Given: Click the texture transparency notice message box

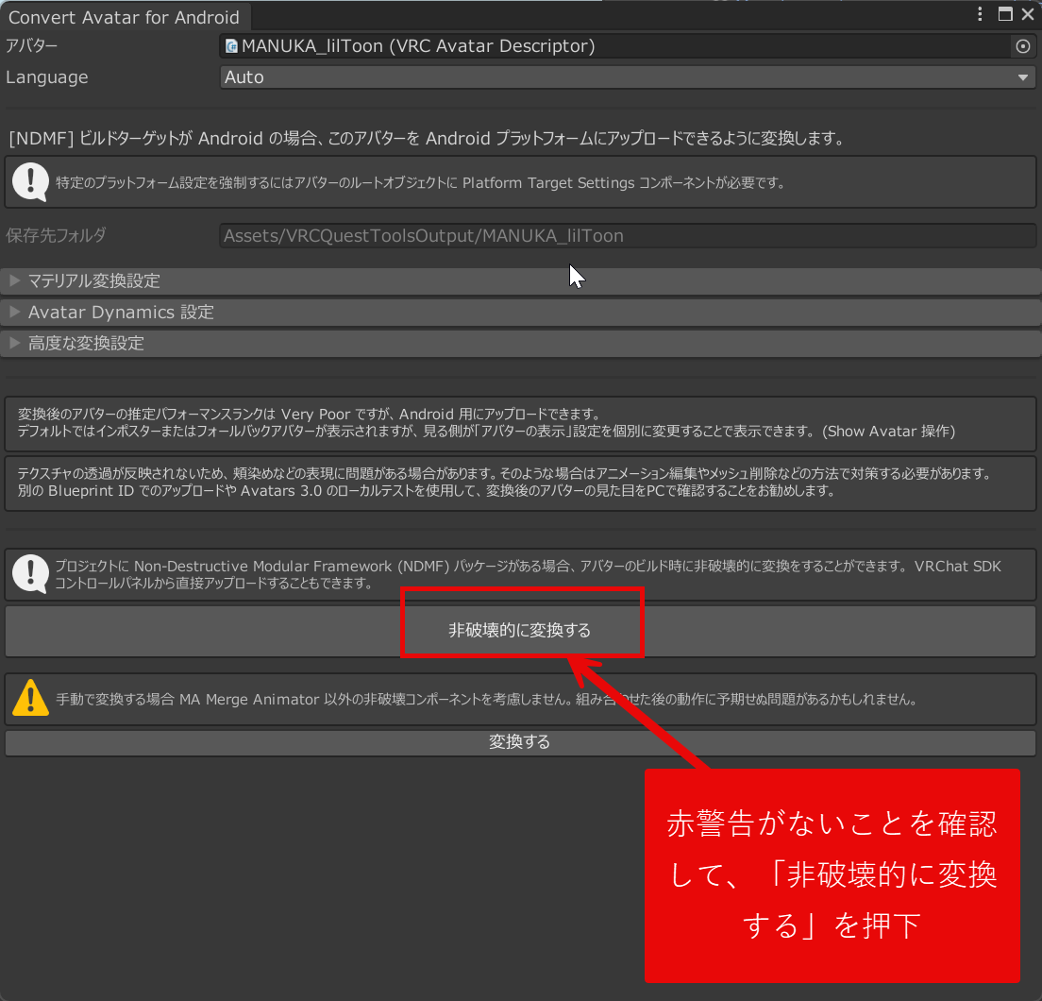Looking at the screenshot, I should (520, 482).
